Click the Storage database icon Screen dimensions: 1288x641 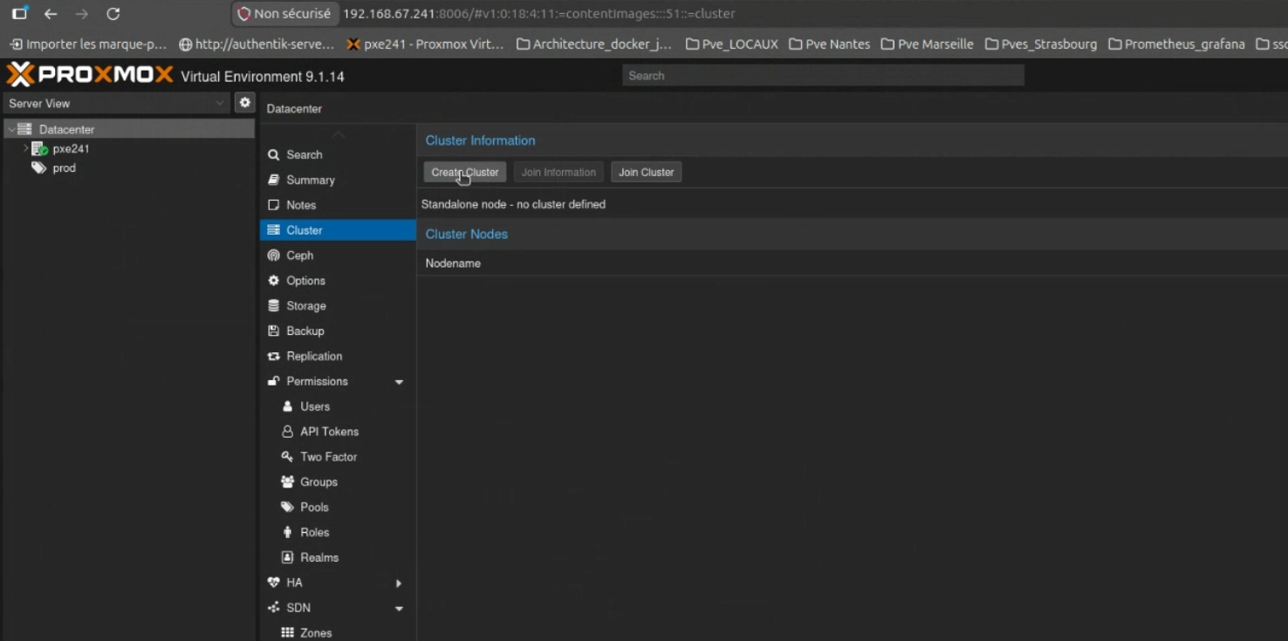pyautogui.click(x=273, y=306)
